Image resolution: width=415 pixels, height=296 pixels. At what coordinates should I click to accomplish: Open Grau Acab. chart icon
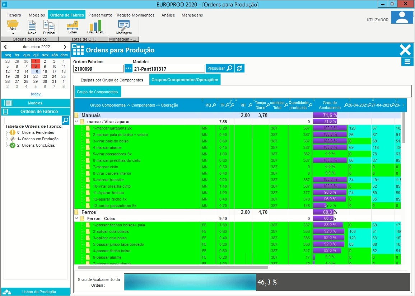pos(95,25)
